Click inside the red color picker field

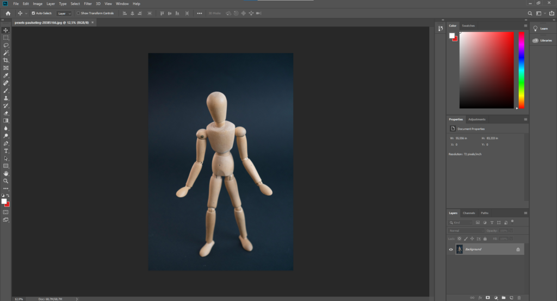point(486,70)
